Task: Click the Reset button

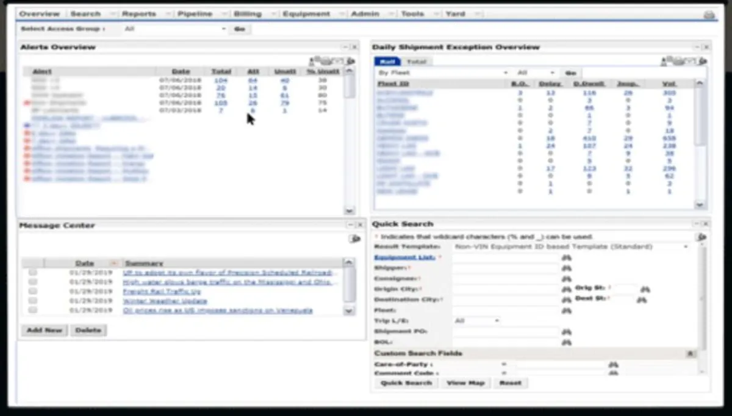Action: coord(511,383)
